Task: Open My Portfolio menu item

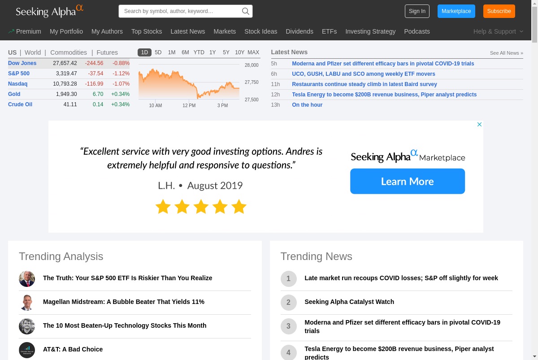Action: click(66, 31)
